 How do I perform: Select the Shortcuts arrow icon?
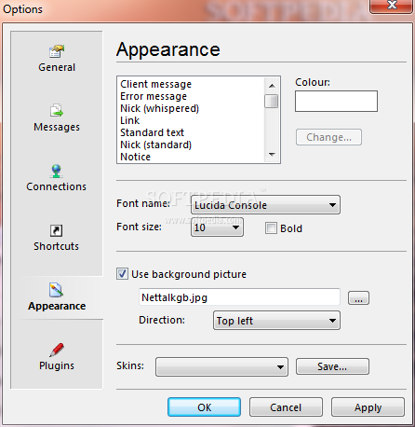coord(56,230)
